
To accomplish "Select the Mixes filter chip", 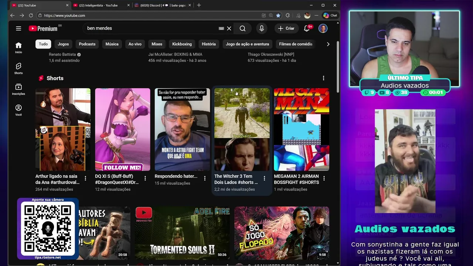I will [157, 44].
